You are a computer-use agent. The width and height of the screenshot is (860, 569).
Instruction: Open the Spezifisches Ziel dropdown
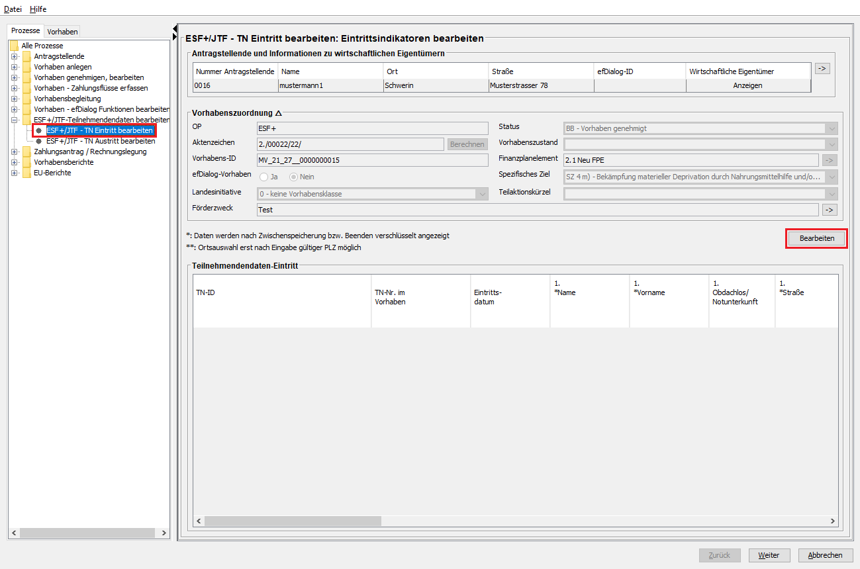[832, 177]
